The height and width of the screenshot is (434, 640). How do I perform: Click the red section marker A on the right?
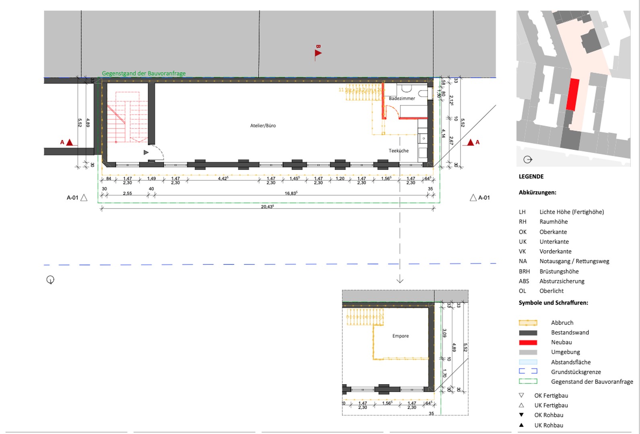pos(470,142)
